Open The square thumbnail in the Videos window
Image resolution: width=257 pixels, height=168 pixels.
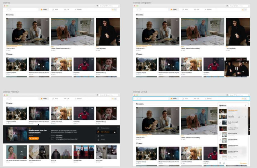click(28, 32)
